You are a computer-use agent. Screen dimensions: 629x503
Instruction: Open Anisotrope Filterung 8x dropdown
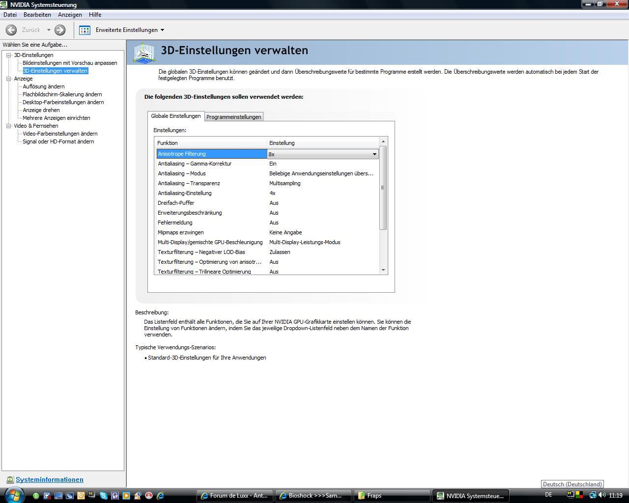(374, 154)
